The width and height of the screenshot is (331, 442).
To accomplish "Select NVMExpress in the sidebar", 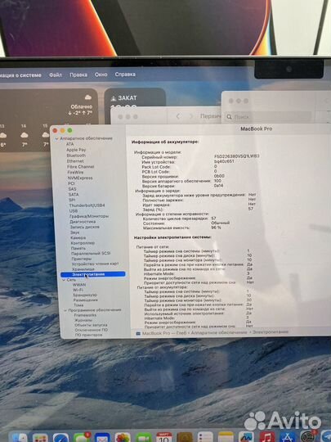I will click(80, 178).
